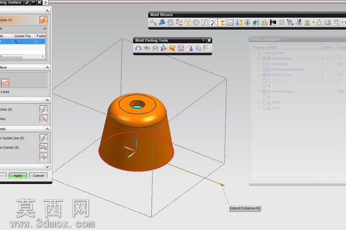346x230 pixels.
Task: Open Mold Tools hammer-and-wrench icon
Action: 214,22
